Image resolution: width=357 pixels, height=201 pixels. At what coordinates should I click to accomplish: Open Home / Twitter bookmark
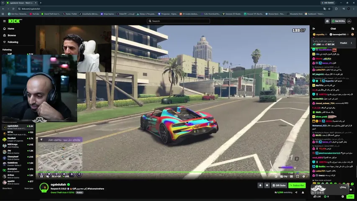point(69,14)
